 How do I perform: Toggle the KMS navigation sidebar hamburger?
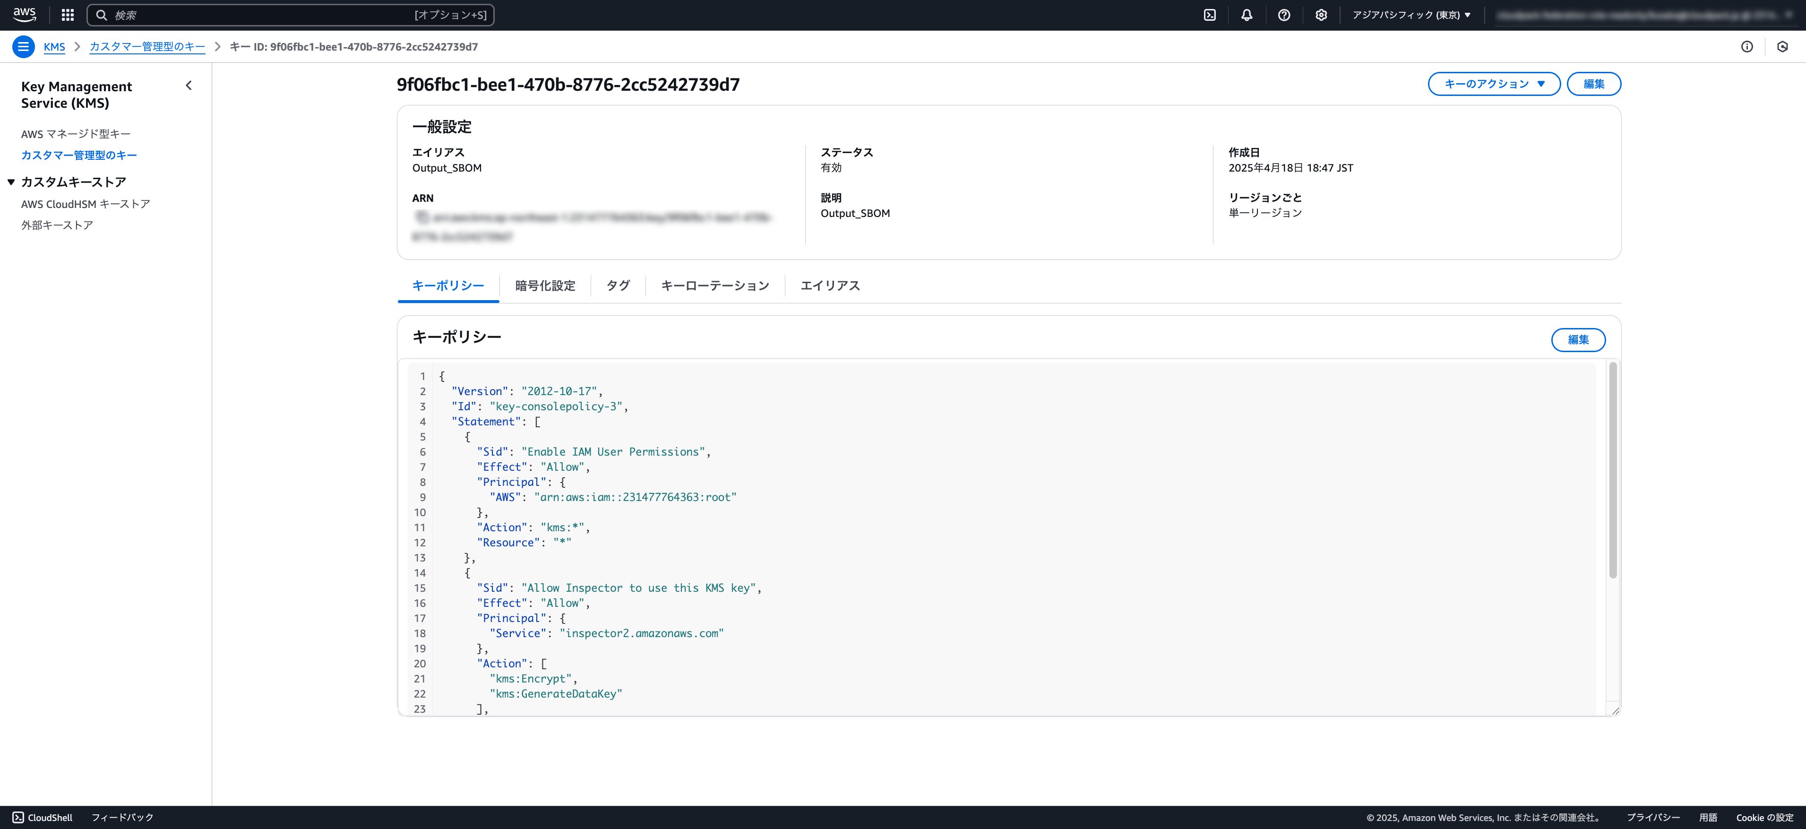(23, 46)
